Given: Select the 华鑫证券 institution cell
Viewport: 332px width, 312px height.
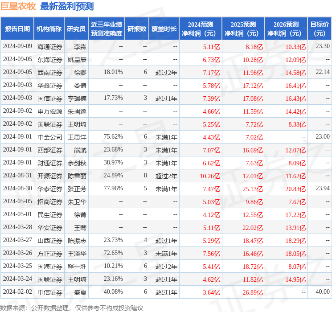Looking at the screenshot, I should pyautogui.click(x=50, y=86).
